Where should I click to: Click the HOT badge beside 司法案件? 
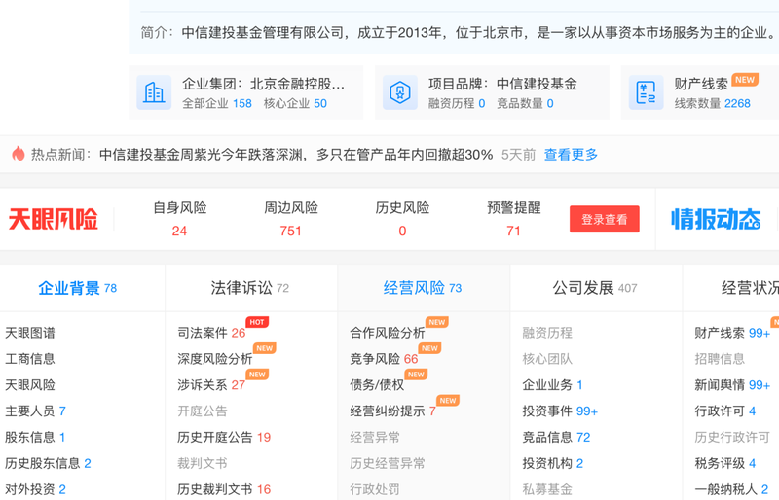pos(257,322)
